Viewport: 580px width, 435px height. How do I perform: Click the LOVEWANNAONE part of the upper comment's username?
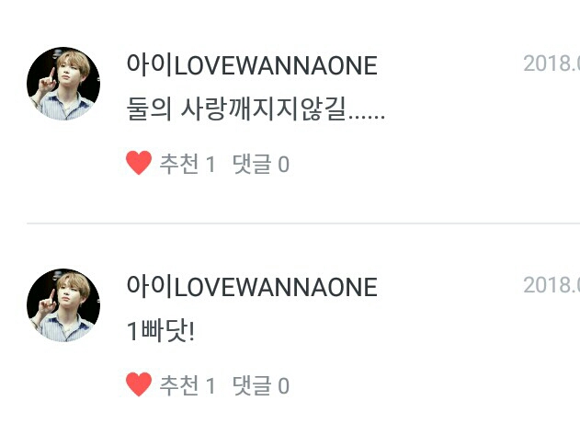pyautogui.click(x=276, y=66)
